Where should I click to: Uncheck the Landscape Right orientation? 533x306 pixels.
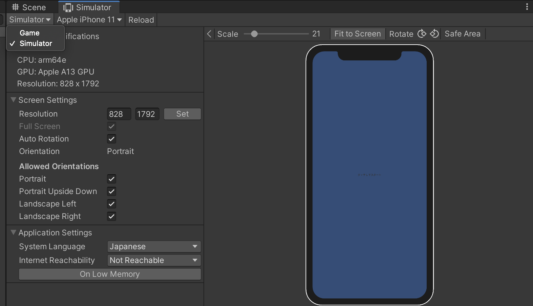[x=112, y=216]
